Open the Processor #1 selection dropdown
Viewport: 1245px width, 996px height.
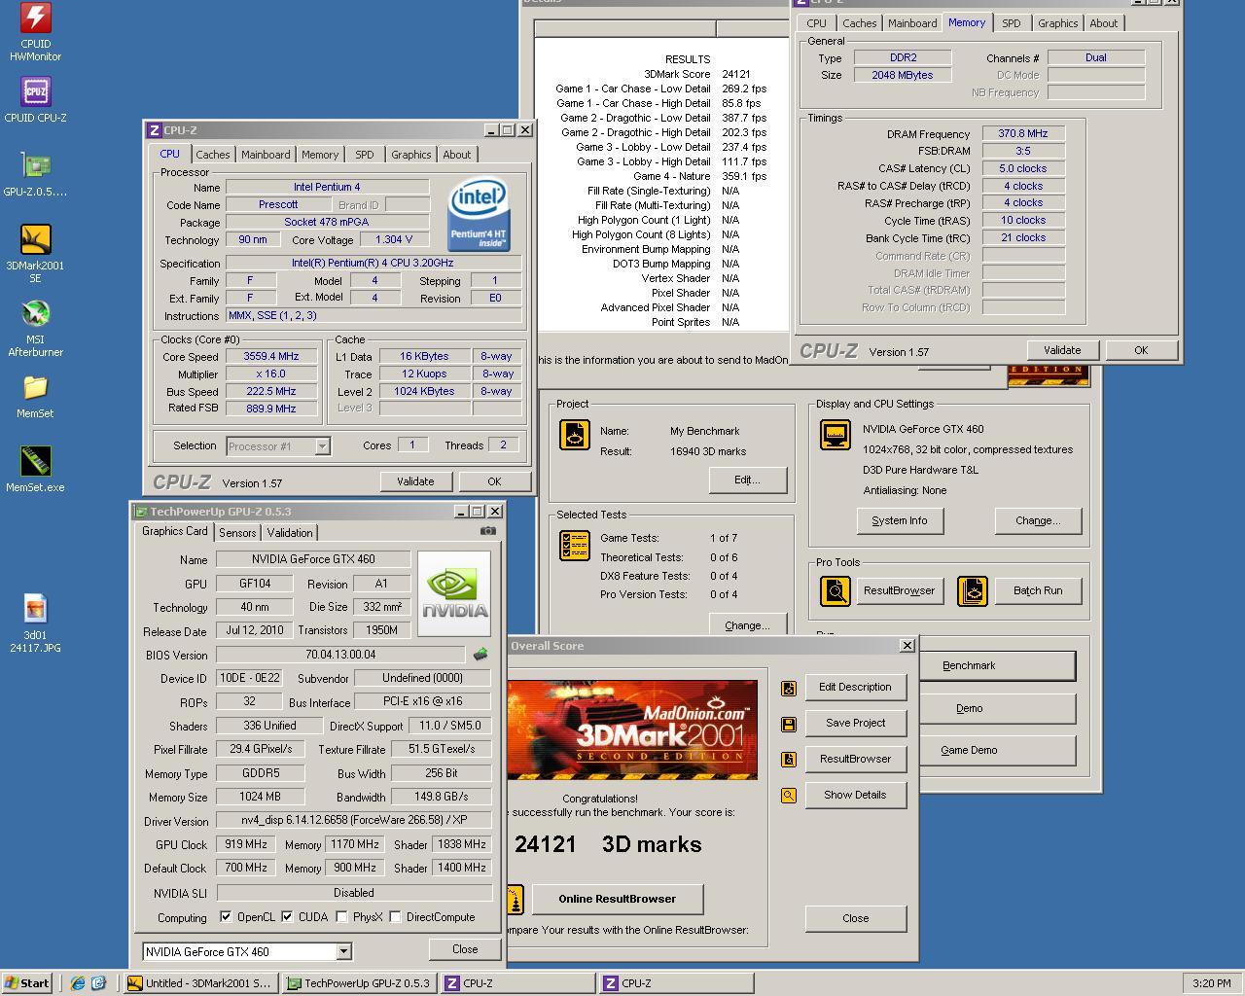tap(322, 446)
